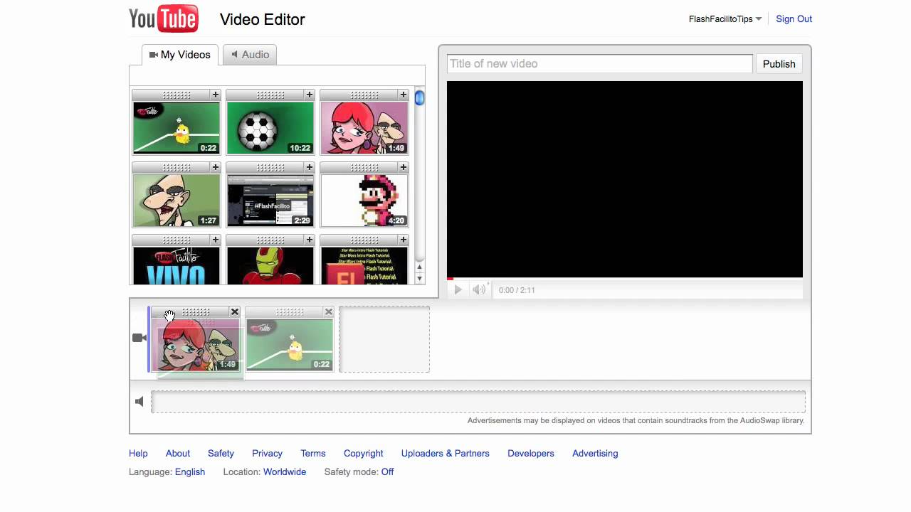Image resolution: width=911 pixels, height=512 pixels.
Task: Open the Help footer link
Action: click(x=138, y=453)
